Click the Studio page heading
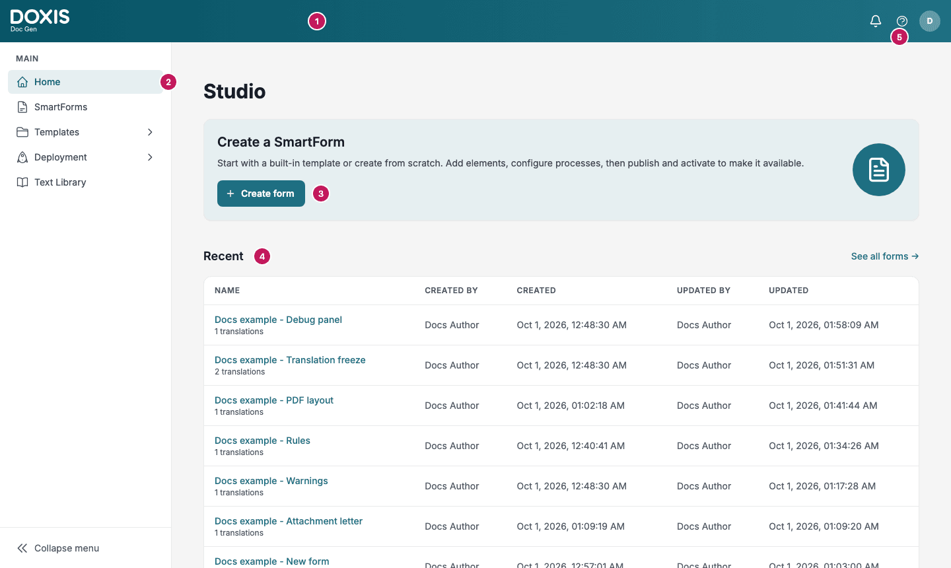951x568 pixels. coord(234,91)
